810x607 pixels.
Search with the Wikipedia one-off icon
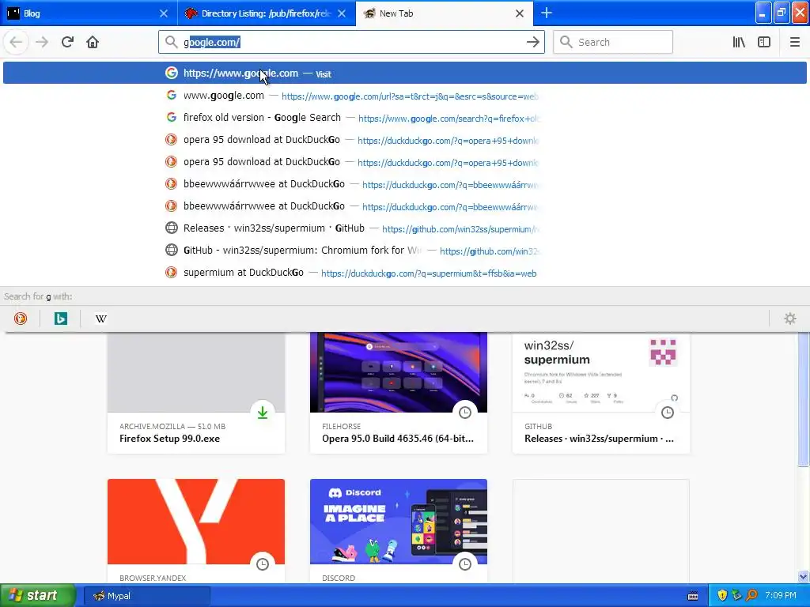[x=101, y=319]
